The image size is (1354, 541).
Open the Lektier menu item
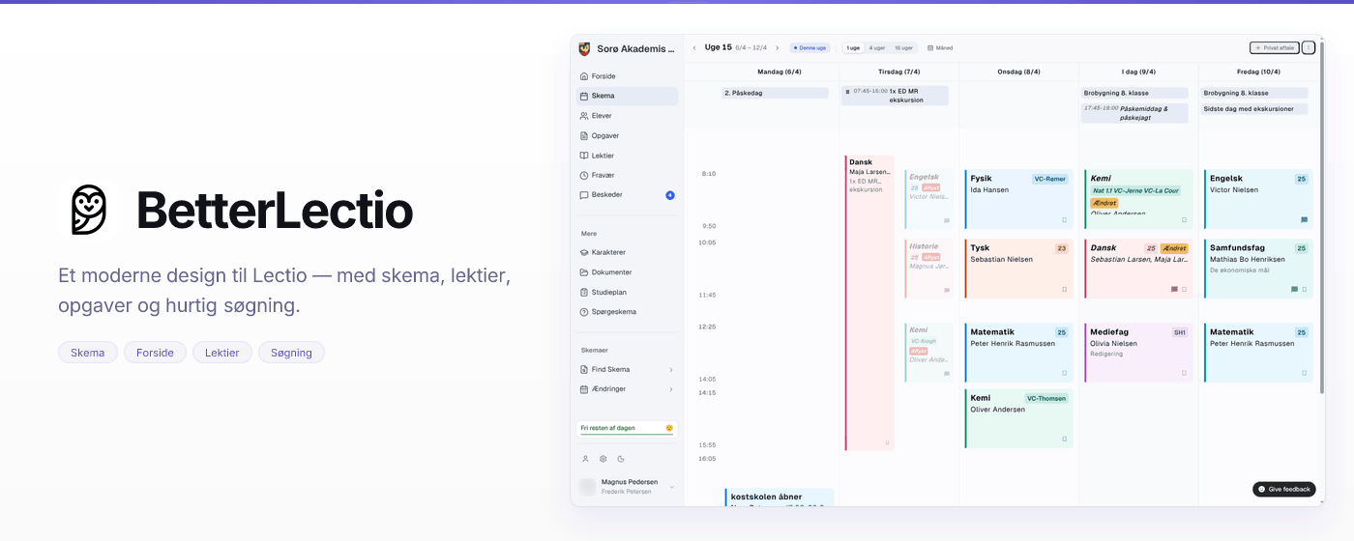pyautogui.click(x=627, y=156)
